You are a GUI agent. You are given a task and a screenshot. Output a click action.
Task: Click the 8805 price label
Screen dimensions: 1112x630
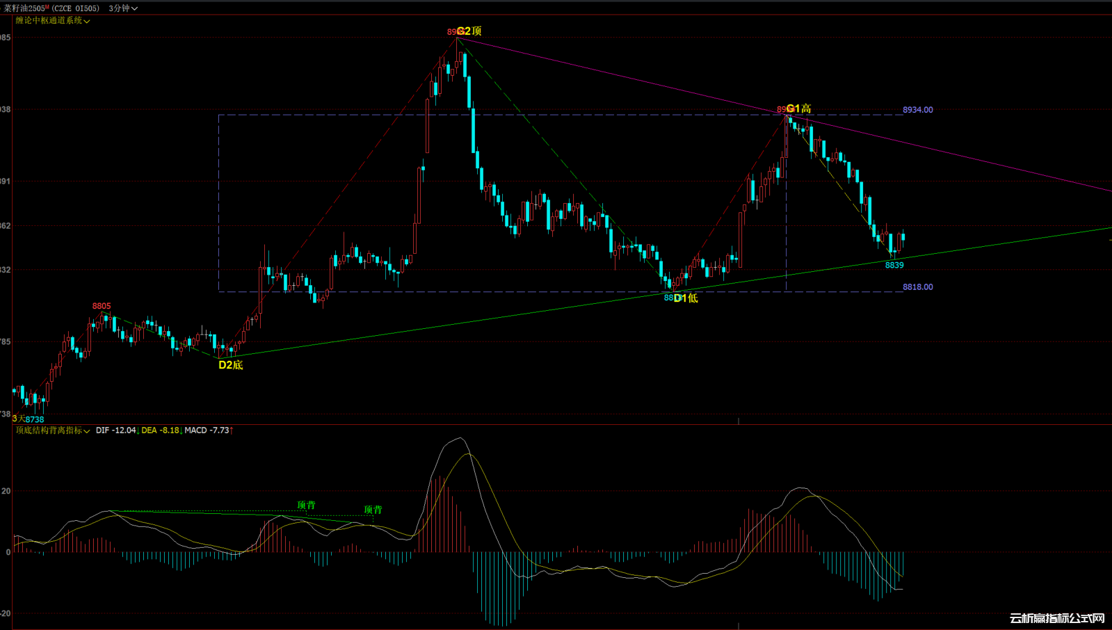(x=102, y=306)
